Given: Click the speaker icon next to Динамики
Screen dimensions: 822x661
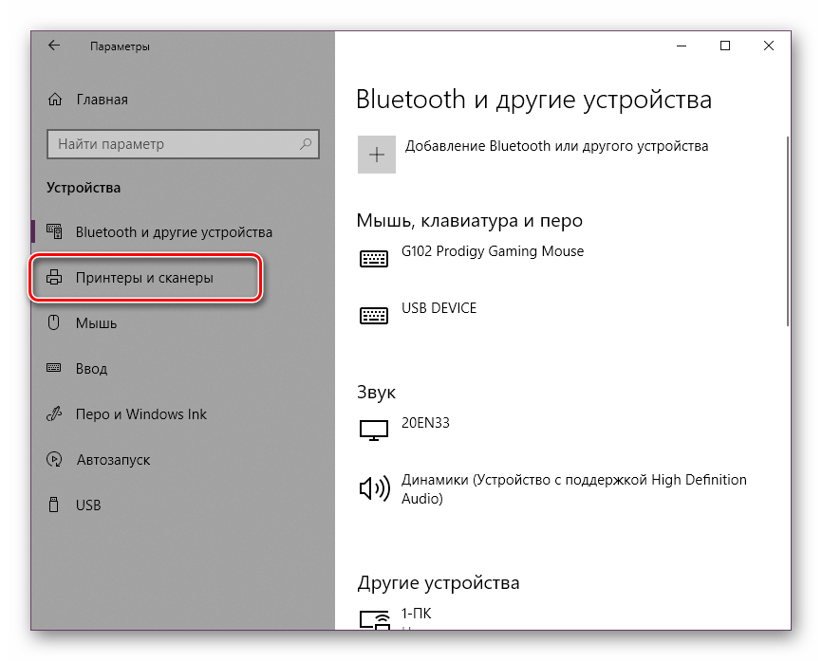Looking at the screenshot, I should [x=373, y=487].
